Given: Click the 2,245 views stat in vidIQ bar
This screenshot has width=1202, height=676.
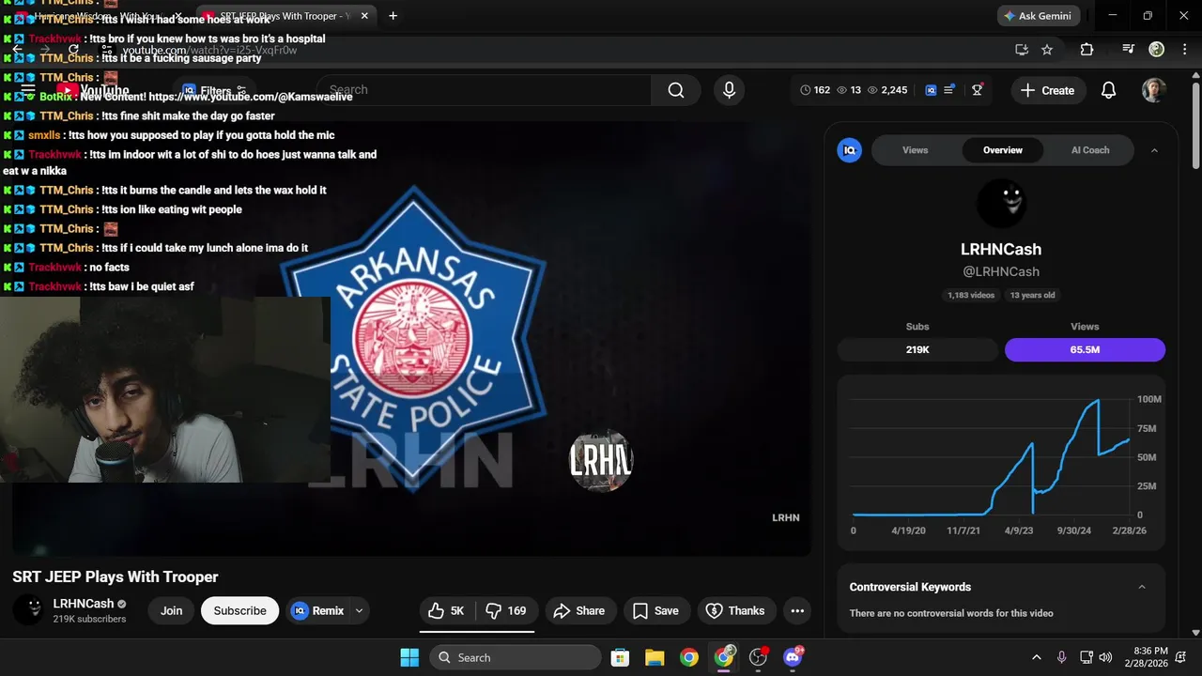Looking at the screenshot, I should click(887, 90).
